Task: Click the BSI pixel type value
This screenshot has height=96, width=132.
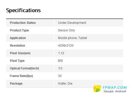Action: 60,61
